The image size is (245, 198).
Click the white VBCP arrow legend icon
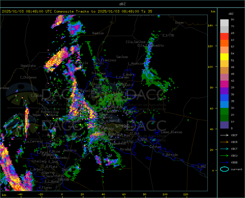click(224, 135)
